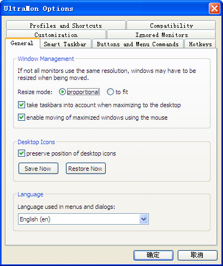Expand the English (en) language dropdown
This screenshot has width=223, height=266.
pyautogui.click(x=144, y=219)
